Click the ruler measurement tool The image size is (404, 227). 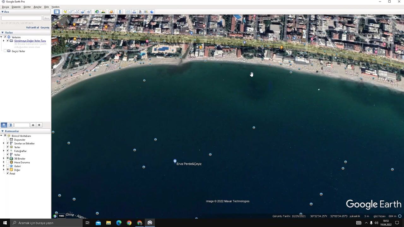point(120,12)
